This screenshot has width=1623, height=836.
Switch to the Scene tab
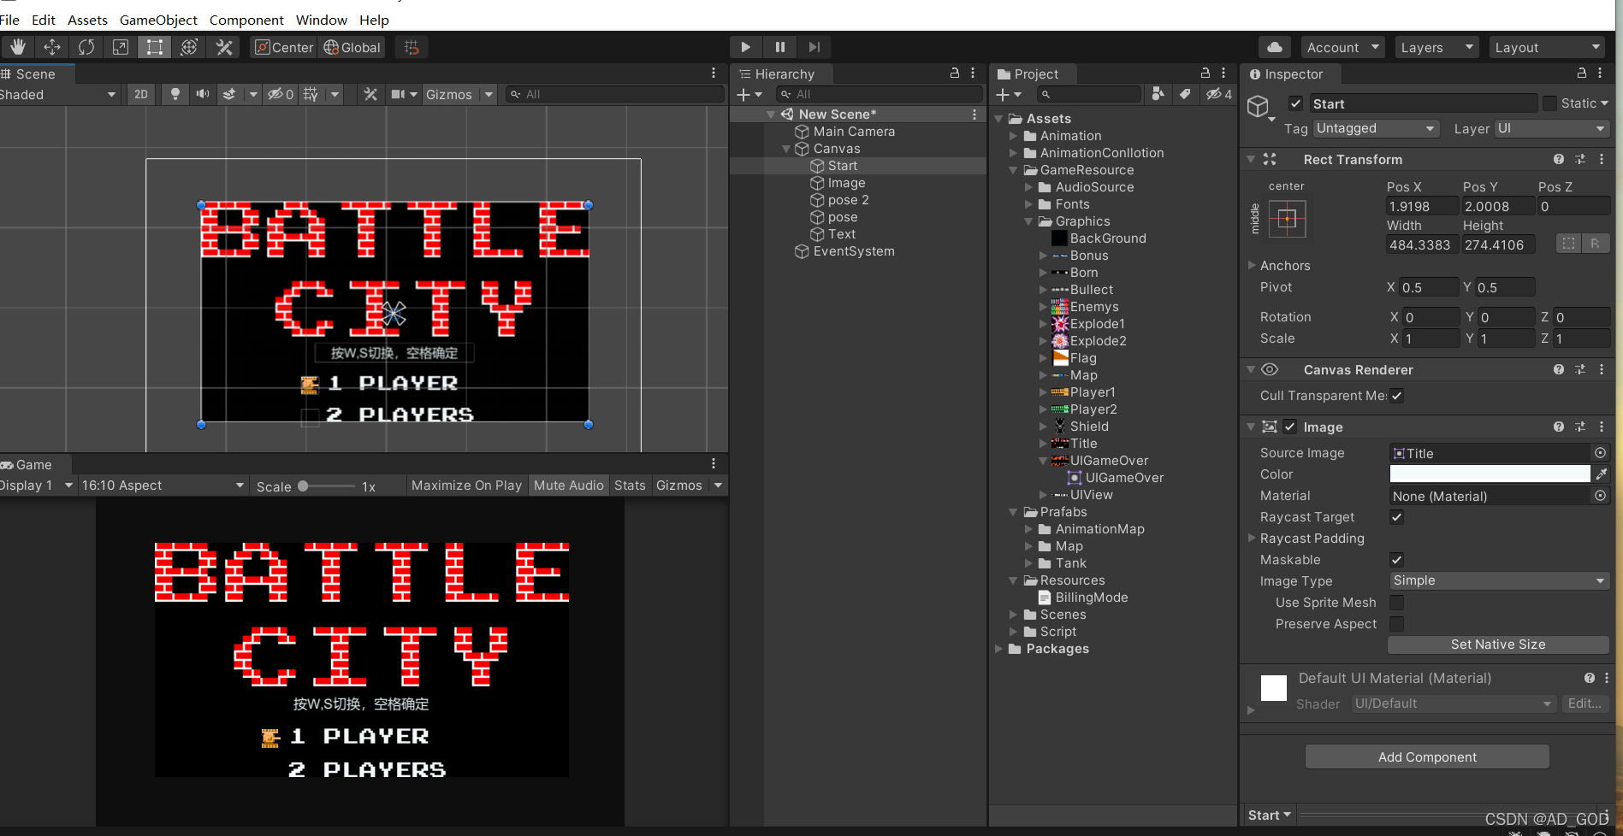36,74
